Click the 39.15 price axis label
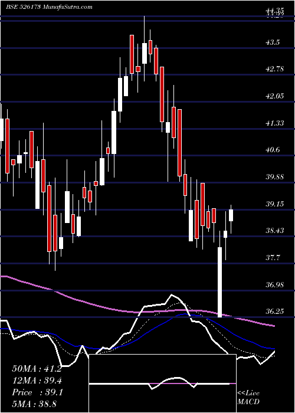 coord(275,204)
